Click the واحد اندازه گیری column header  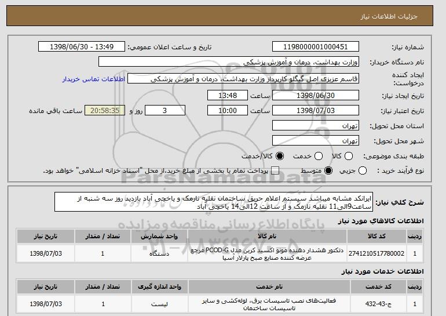point(159,286)
